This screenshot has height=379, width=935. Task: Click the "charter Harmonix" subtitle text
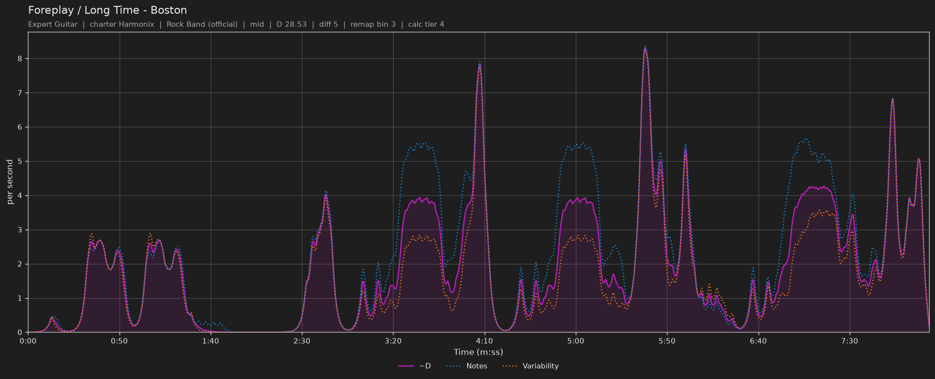coord(122,24)
